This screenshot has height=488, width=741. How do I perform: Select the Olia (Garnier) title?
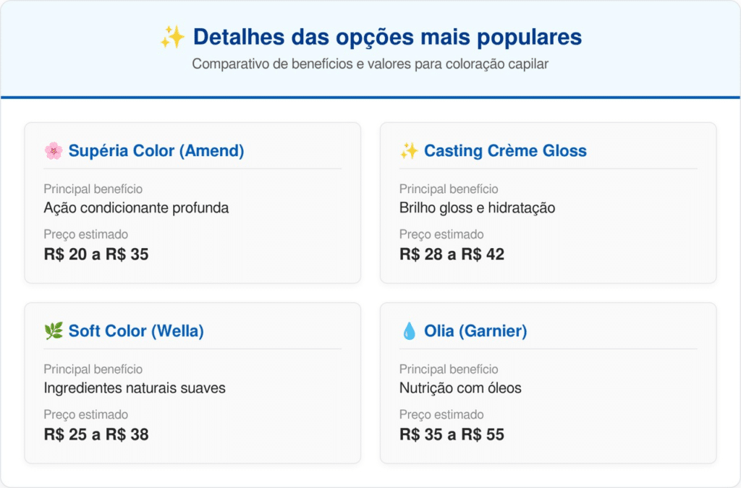pyautogui.click(x=475, y=331)
